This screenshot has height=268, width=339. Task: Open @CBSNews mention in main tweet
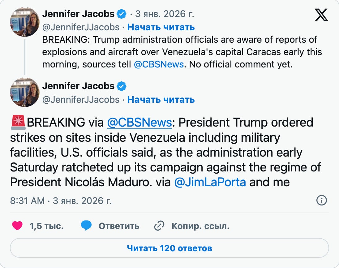[x=139, y=123]
